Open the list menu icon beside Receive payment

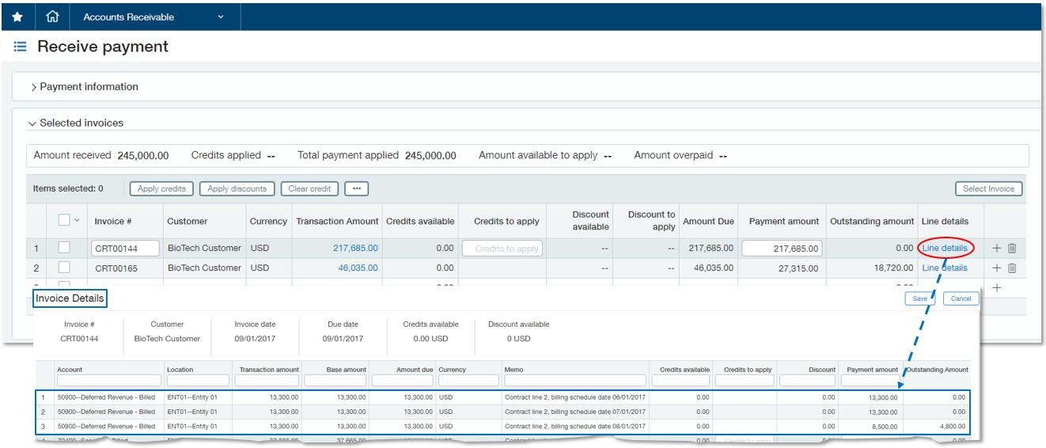click(x=21, y=47)
